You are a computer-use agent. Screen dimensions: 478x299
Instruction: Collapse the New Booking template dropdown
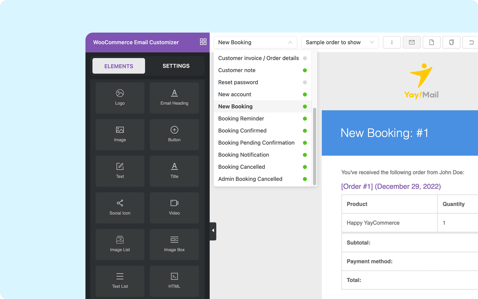coord(255,42)
